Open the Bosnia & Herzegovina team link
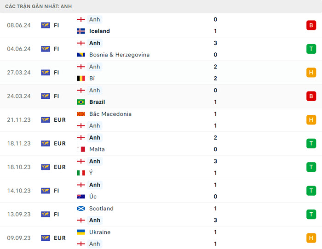Image resolution: width=322 pixels, height=249 pixels. coord(119,55)
